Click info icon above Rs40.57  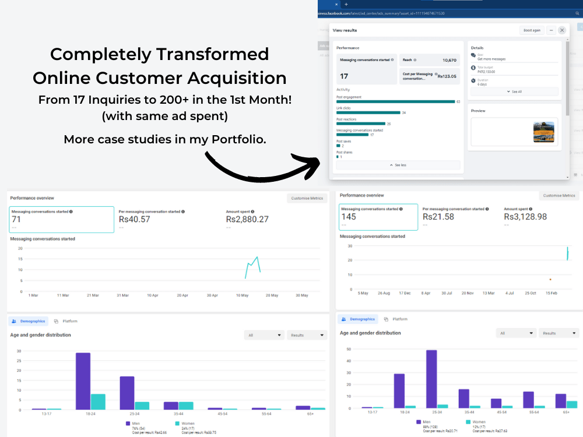point(183,212)
